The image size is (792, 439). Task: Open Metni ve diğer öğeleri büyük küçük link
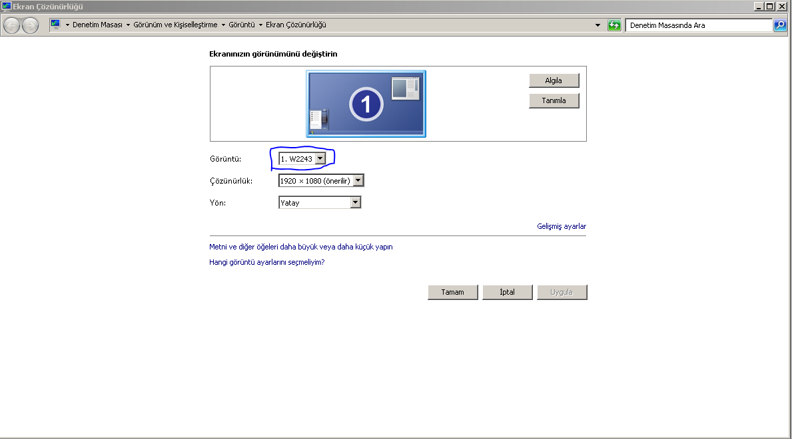point(301,247)
